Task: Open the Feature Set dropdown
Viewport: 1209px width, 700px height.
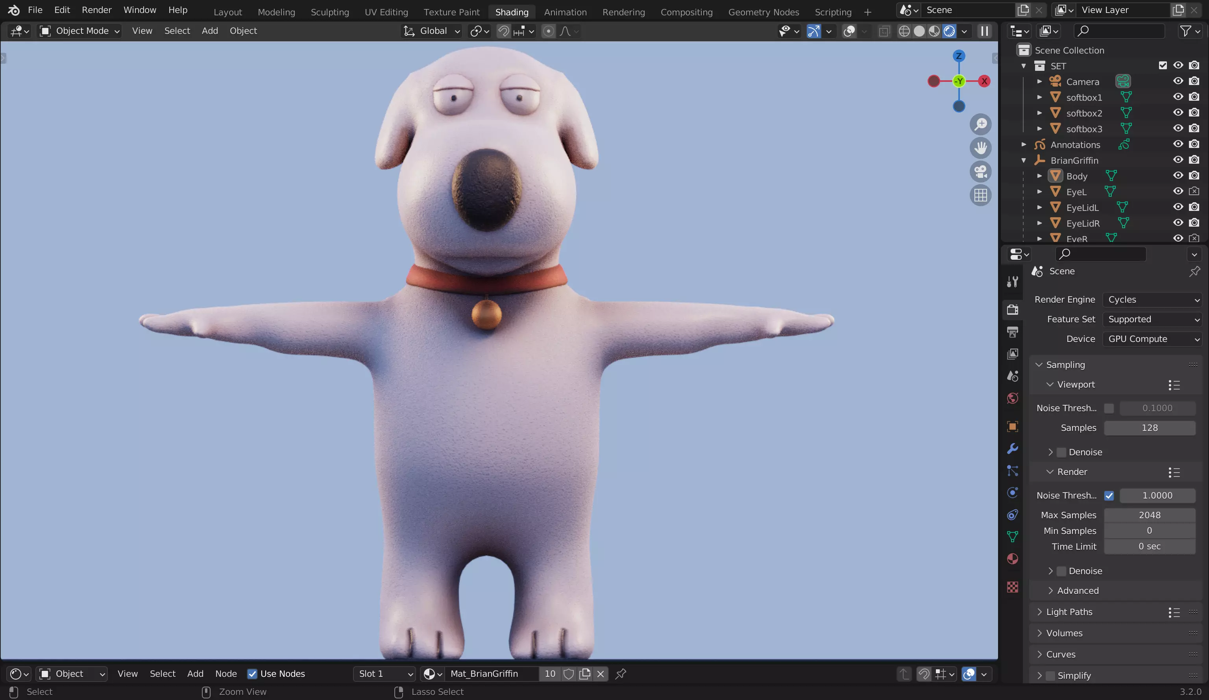Action: tap(1152, 319)
